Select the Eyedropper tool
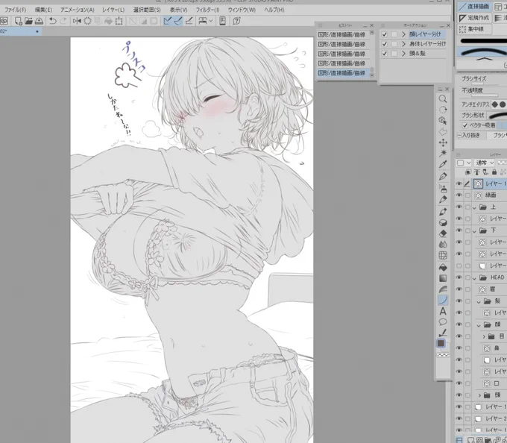 pos(443,164)
